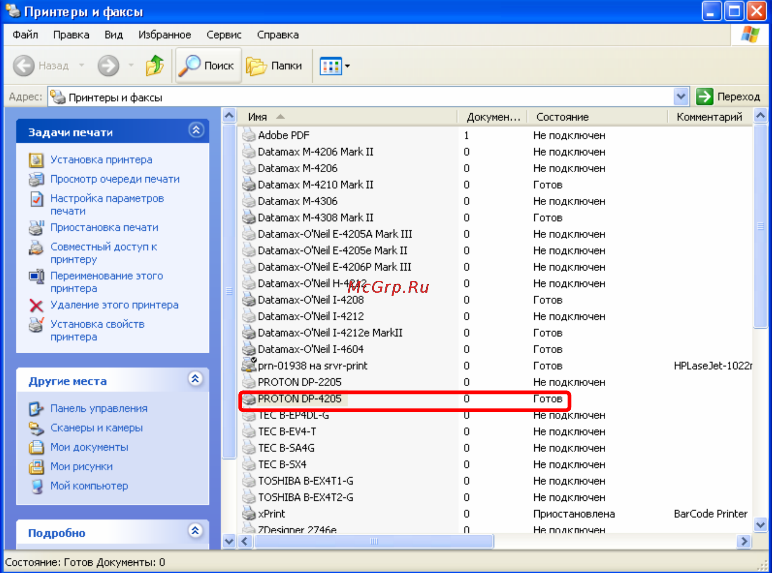Image resolution: width=772 pixels, height=573 pixels.
Task: Click the Переименование этого принтера icon
Action: (x=36, y=276)
